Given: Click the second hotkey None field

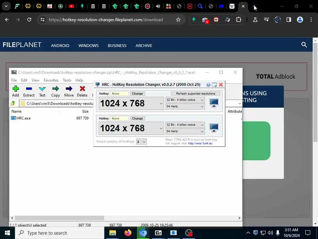Looking at the screenshot, I should coord(119,119).
